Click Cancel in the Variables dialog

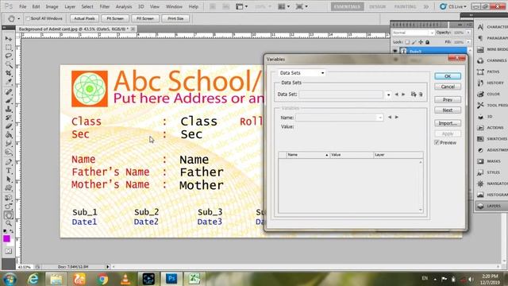[x=448, y=87]
